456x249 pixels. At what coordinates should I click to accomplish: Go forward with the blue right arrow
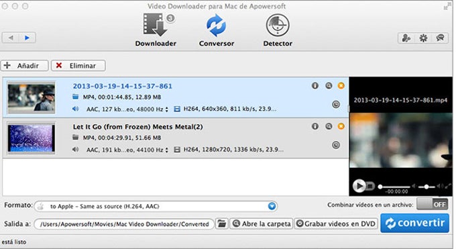[27, 38]
